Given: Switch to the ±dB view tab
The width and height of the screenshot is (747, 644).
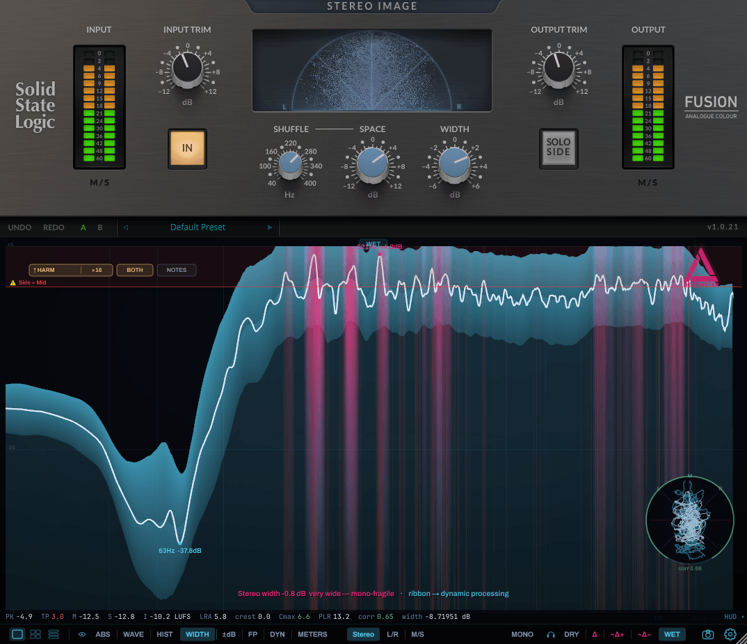Looking at the screenshot, I should click(229, 634).
